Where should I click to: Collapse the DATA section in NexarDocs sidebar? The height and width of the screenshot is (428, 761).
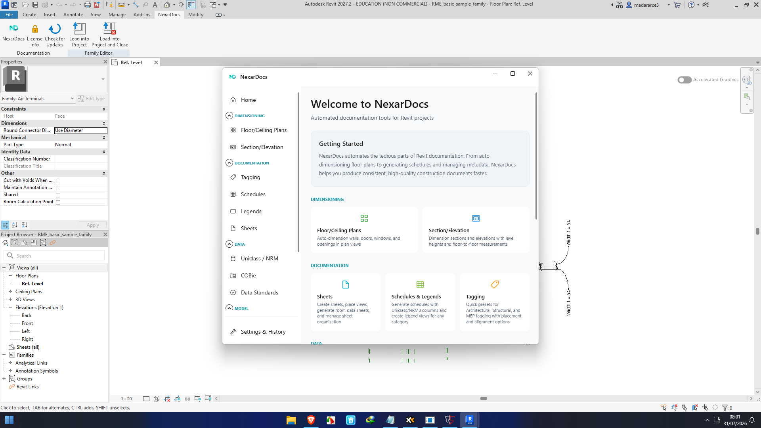(x=229, y=244)
